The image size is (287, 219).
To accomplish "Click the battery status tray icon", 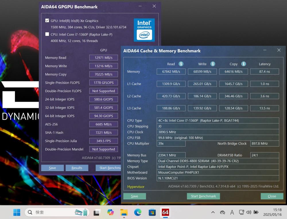I will point(256,212).
